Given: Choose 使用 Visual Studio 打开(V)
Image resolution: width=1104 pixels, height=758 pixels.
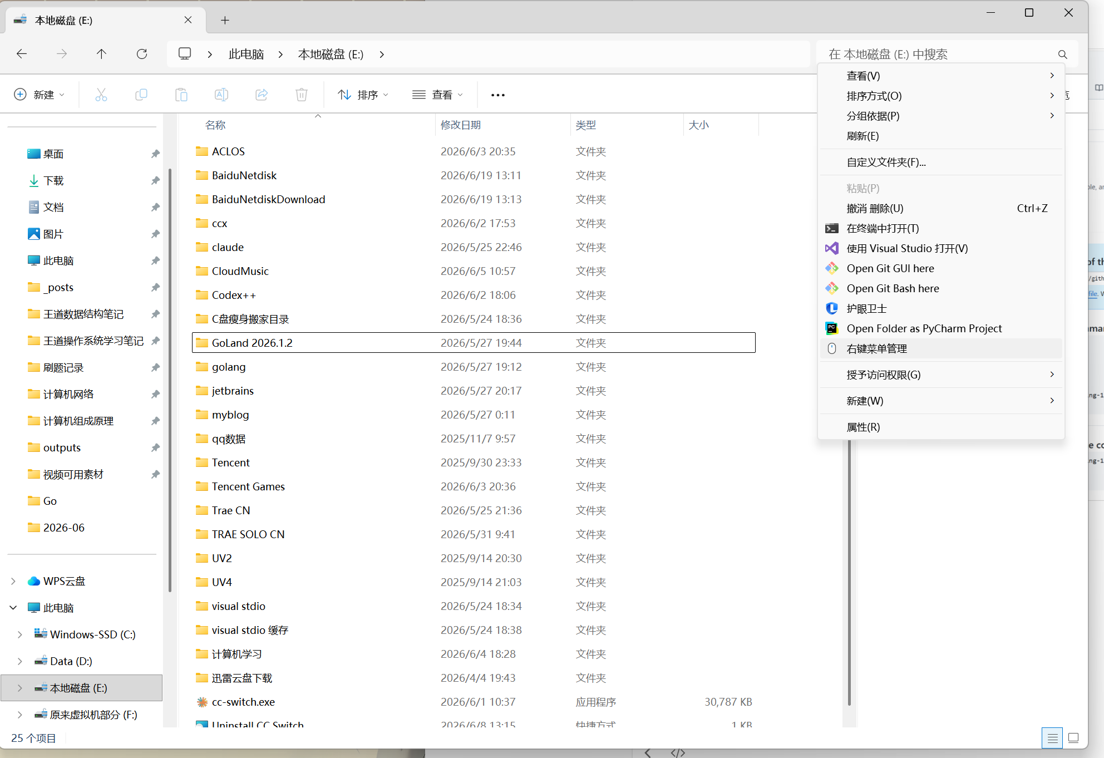Looking at the screenshot, I should (x=941, y=248).
